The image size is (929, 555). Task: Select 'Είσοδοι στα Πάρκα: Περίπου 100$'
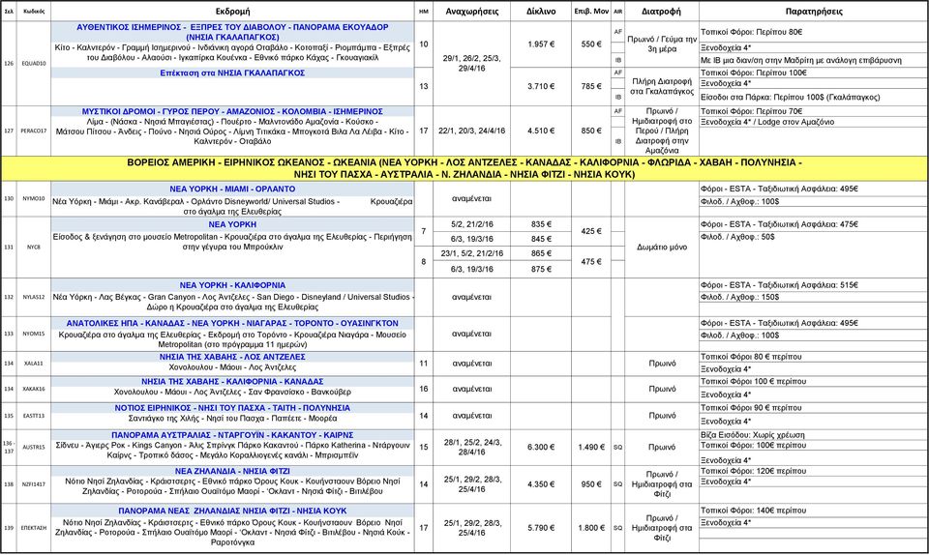click(790, 97)
